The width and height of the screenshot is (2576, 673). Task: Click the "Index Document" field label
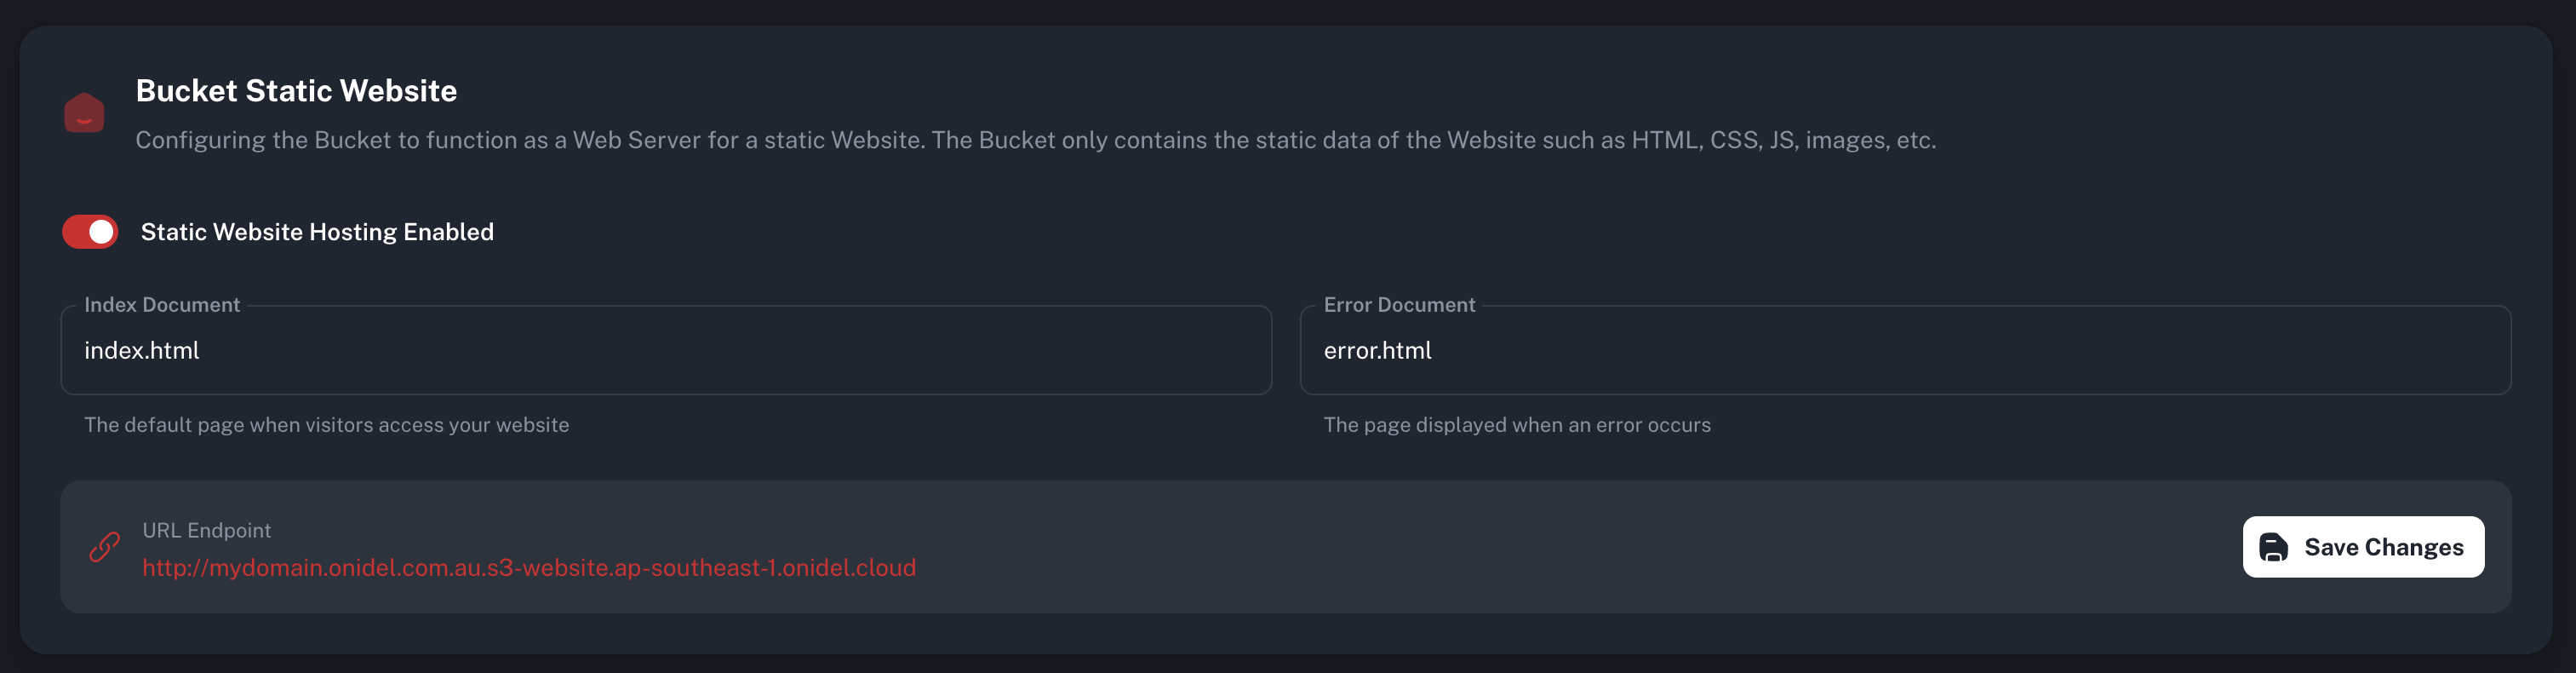tap(162, 305)
